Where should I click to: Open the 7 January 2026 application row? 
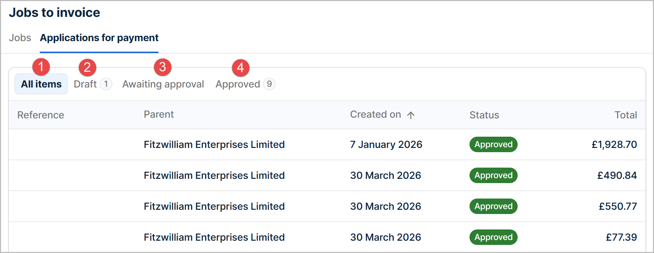click(327, 144)
